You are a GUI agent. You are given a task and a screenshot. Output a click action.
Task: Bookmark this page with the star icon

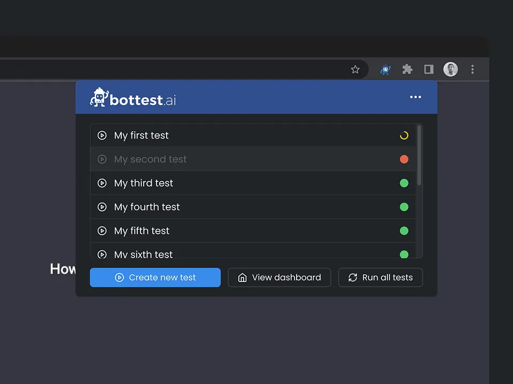pyautogui.click(x=355, y=69)
